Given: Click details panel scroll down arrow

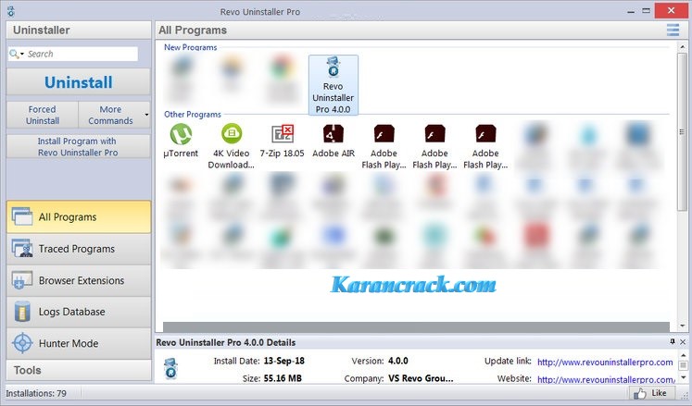Looking at the screenshot, I should [x=683, y=377].
